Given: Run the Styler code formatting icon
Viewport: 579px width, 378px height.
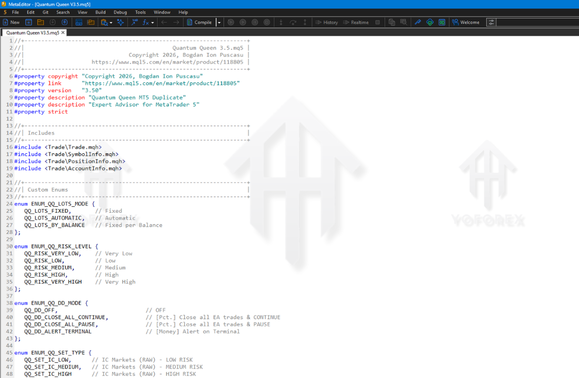Looking at the screenshot, I should 121,22.
